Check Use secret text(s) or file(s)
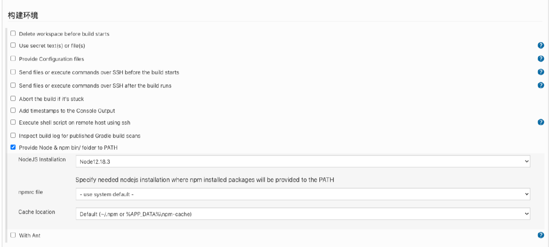The image size is (555, 247). coord(13,46)
